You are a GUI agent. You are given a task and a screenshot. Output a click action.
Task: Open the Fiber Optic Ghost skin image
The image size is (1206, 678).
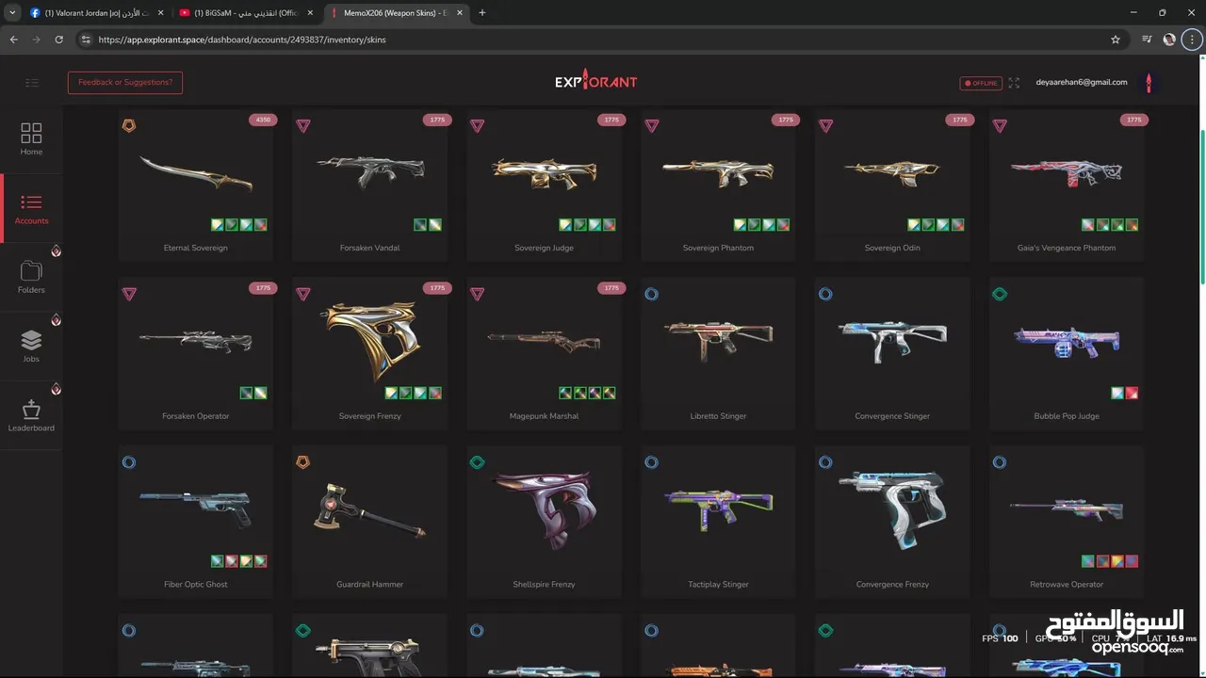pos(196,509)
